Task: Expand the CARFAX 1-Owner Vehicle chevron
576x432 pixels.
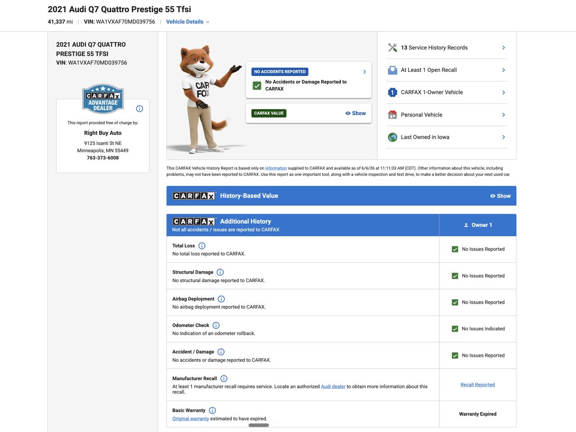Action: click(504, 92)
